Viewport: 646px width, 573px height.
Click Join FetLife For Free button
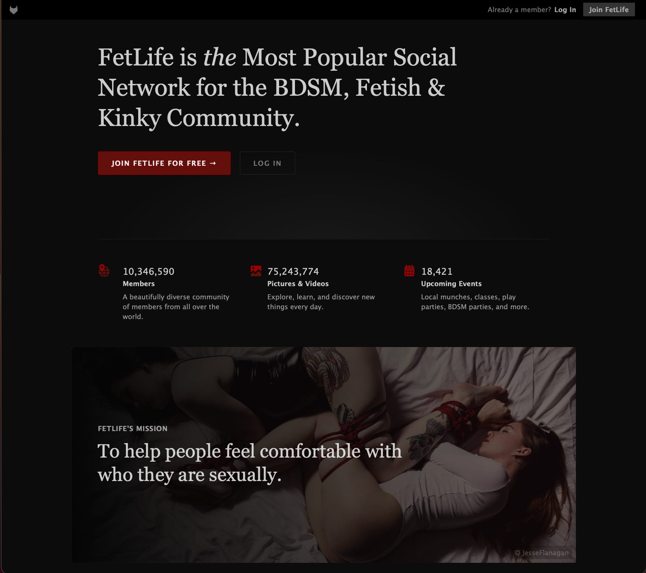(164, 163)
